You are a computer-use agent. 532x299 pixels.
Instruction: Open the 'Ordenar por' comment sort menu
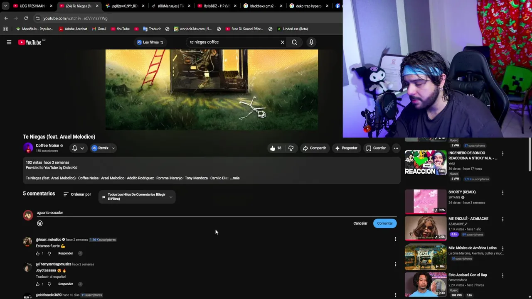click(x=77, y=194)
